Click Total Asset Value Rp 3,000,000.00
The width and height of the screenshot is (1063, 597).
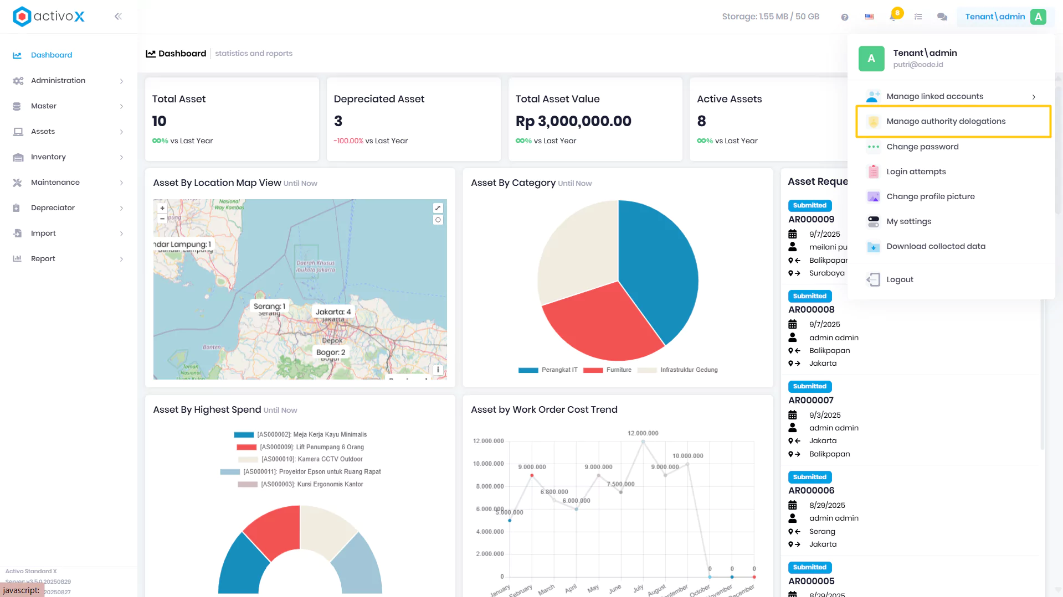pyautogui.click(x=573, y=121)
